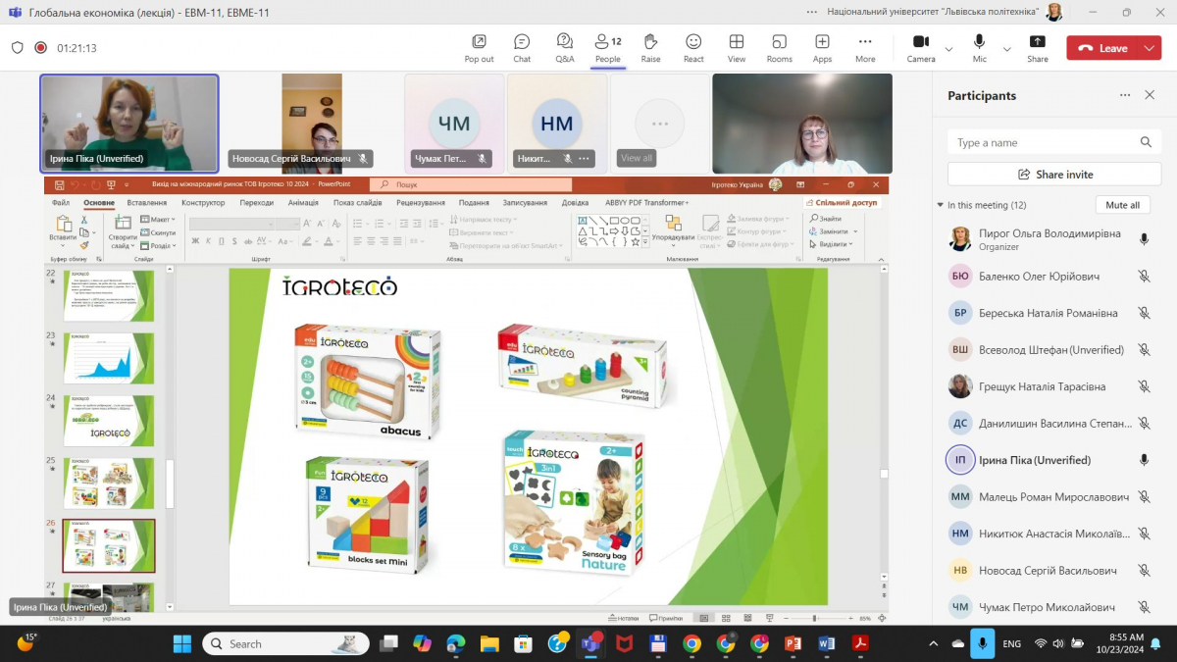The image size is (1177, 662).
Task: Click the Share screen icon
Action: click(1037, 47)
